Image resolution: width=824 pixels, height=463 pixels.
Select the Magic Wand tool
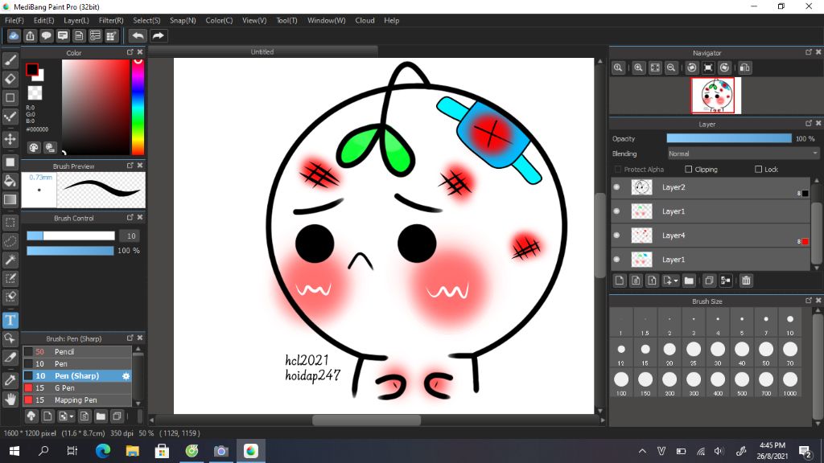click(10, 260)
